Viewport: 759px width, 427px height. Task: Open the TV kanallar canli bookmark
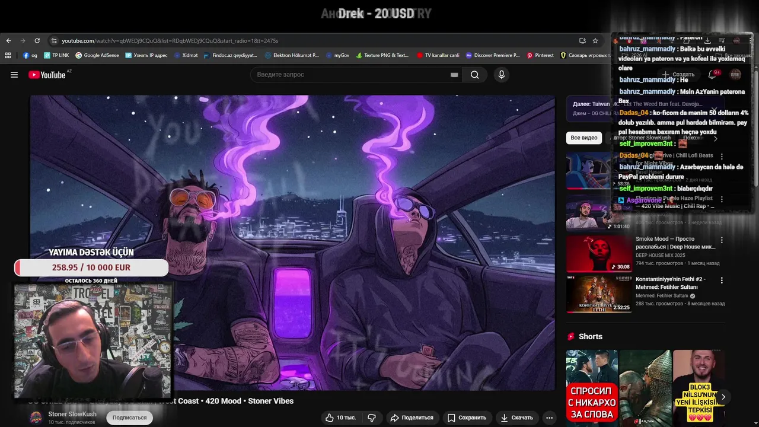438,55
